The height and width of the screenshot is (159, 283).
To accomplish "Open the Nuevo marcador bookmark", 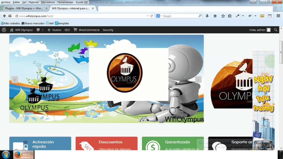I will pos(33,23).
